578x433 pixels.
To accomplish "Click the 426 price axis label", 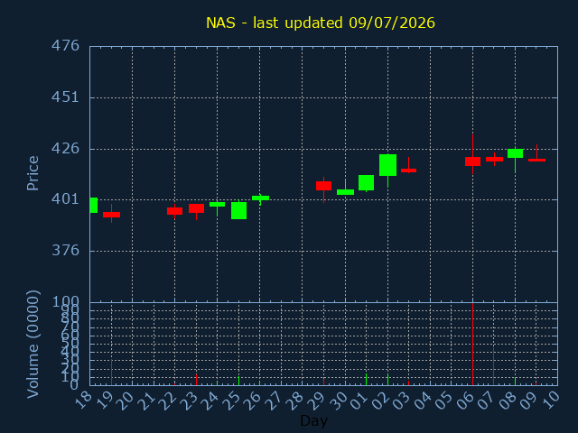I will (x=65, y=149).
